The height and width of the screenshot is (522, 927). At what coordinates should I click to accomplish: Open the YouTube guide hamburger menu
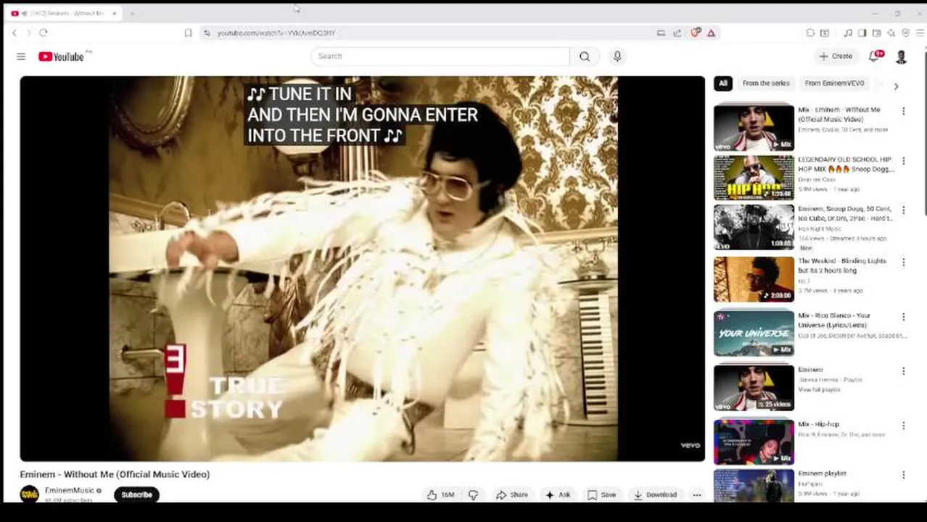click(21, 57)
